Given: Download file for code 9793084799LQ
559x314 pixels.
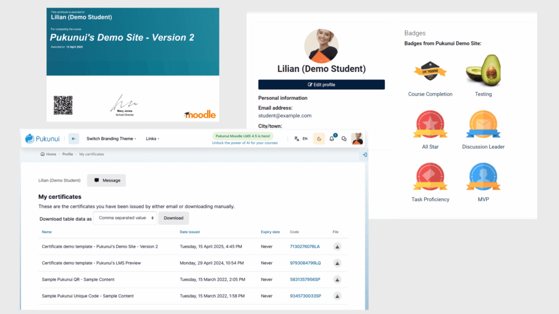Looking at the screenshot, I should pyautogui.click(x=337, y=263).
